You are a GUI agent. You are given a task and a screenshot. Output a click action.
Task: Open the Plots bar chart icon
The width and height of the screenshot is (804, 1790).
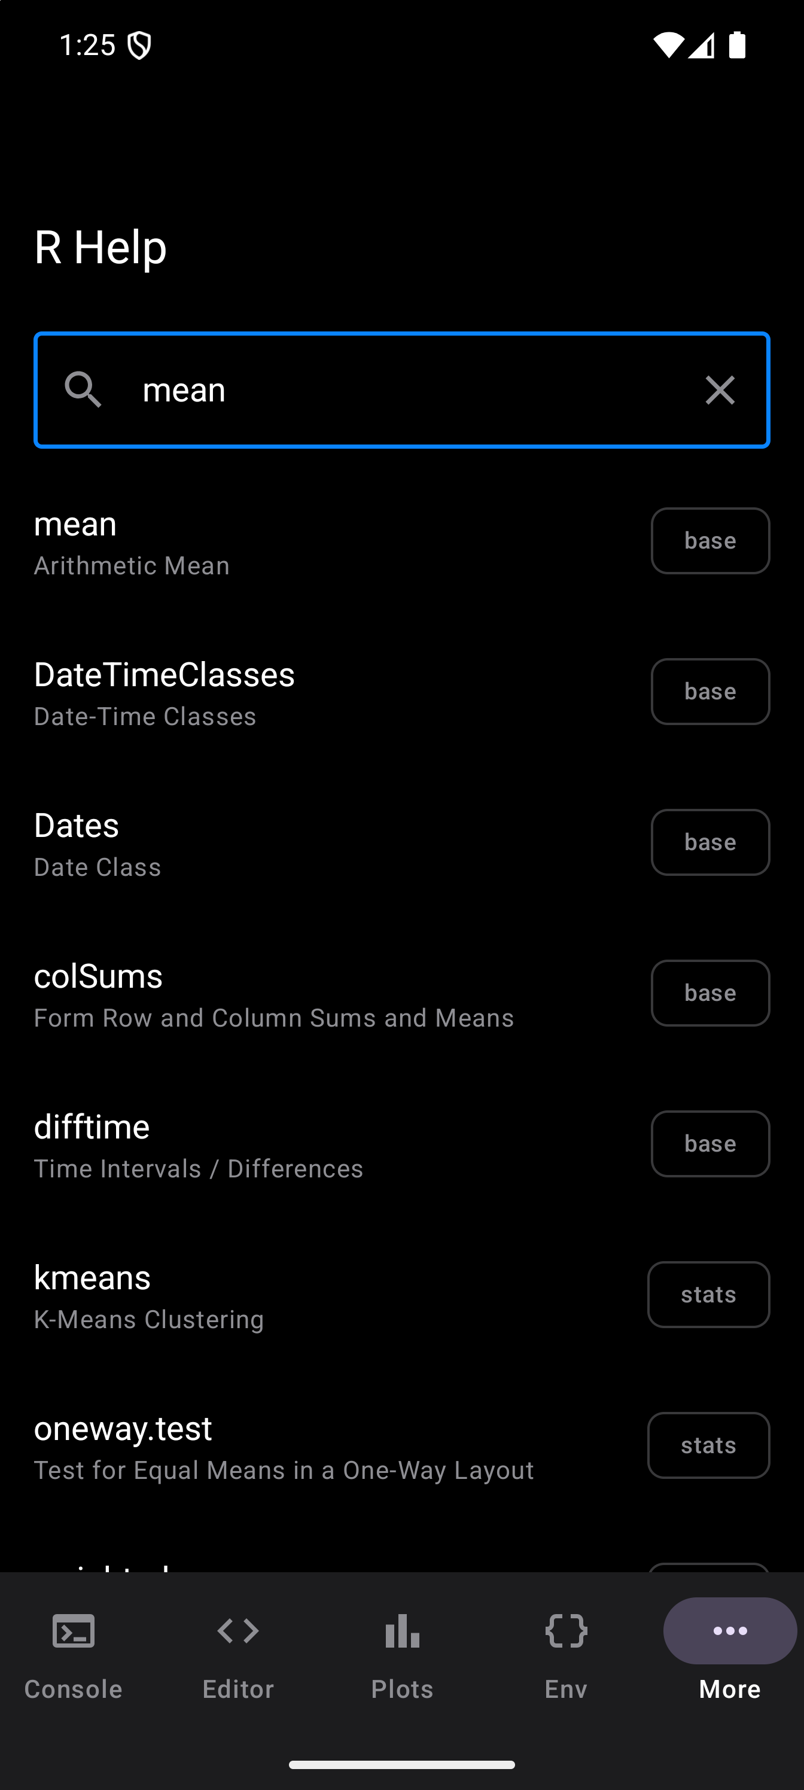pyautogui.click(x=403, y=1631)
